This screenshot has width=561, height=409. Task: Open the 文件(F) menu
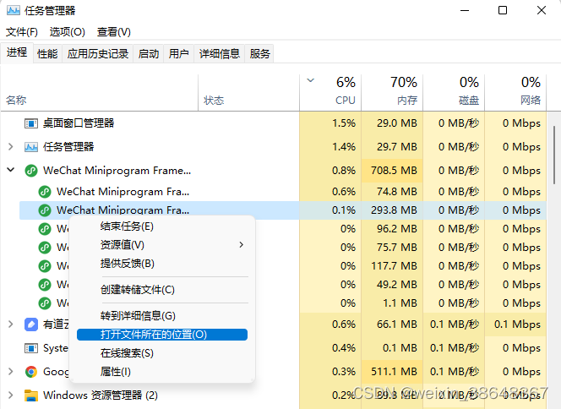(x=22, y=32)
